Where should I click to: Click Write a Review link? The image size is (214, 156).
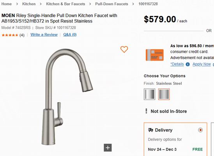point(44,35)
